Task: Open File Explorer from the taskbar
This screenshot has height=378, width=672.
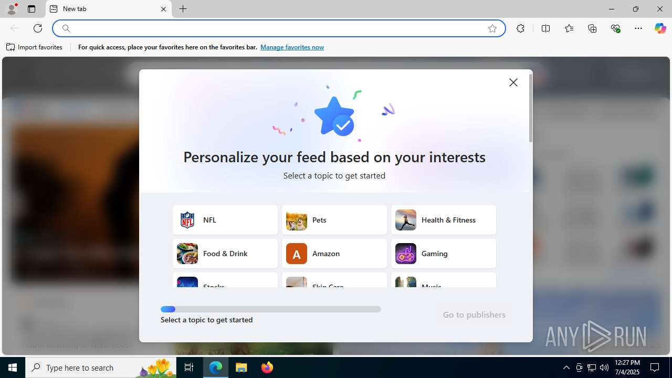Action: pyautogui.click(x=241, y=367)
